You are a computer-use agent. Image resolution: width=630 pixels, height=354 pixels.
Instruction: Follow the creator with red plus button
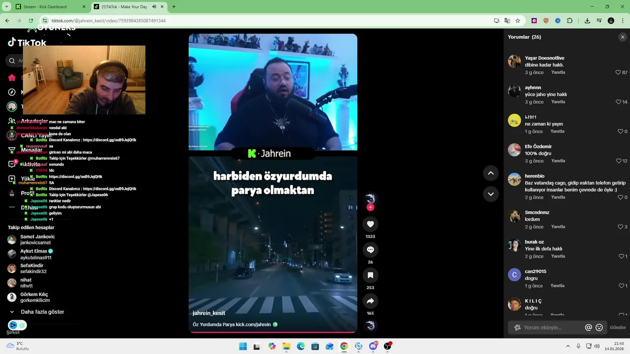pyautogui.click(x=370, y=207)
